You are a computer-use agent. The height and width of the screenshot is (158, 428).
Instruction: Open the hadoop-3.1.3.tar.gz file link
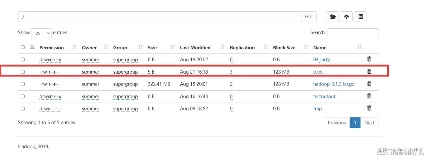tap(333, 84)
